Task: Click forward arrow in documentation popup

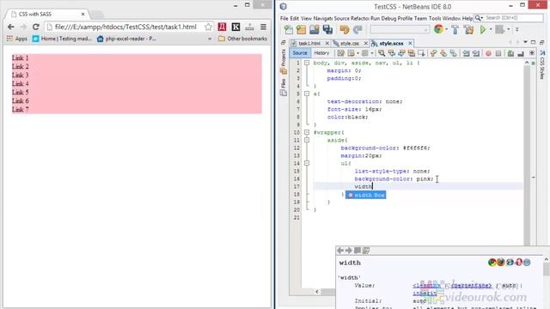Action: pyautogui.click(x=348, y=251)
